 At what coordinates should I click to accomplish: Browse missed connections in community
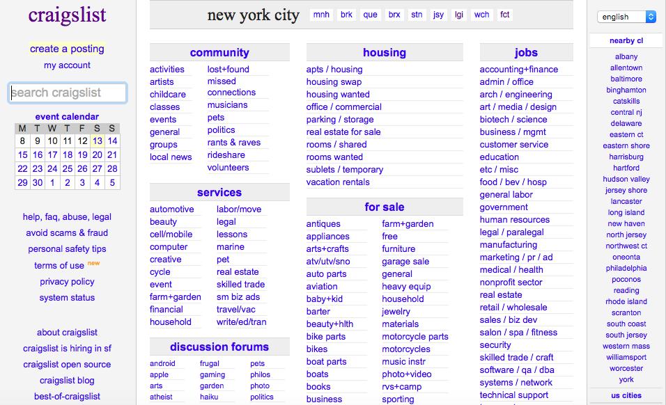(x=231, y=87)
